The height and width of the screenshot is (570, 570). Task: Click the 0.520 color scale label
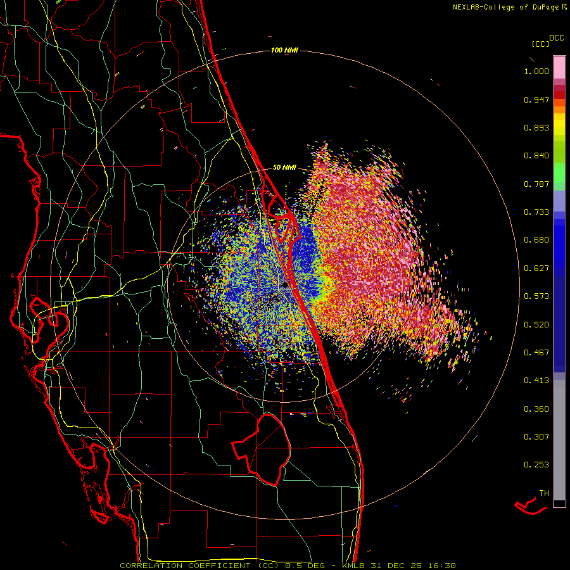click(536, 325)
